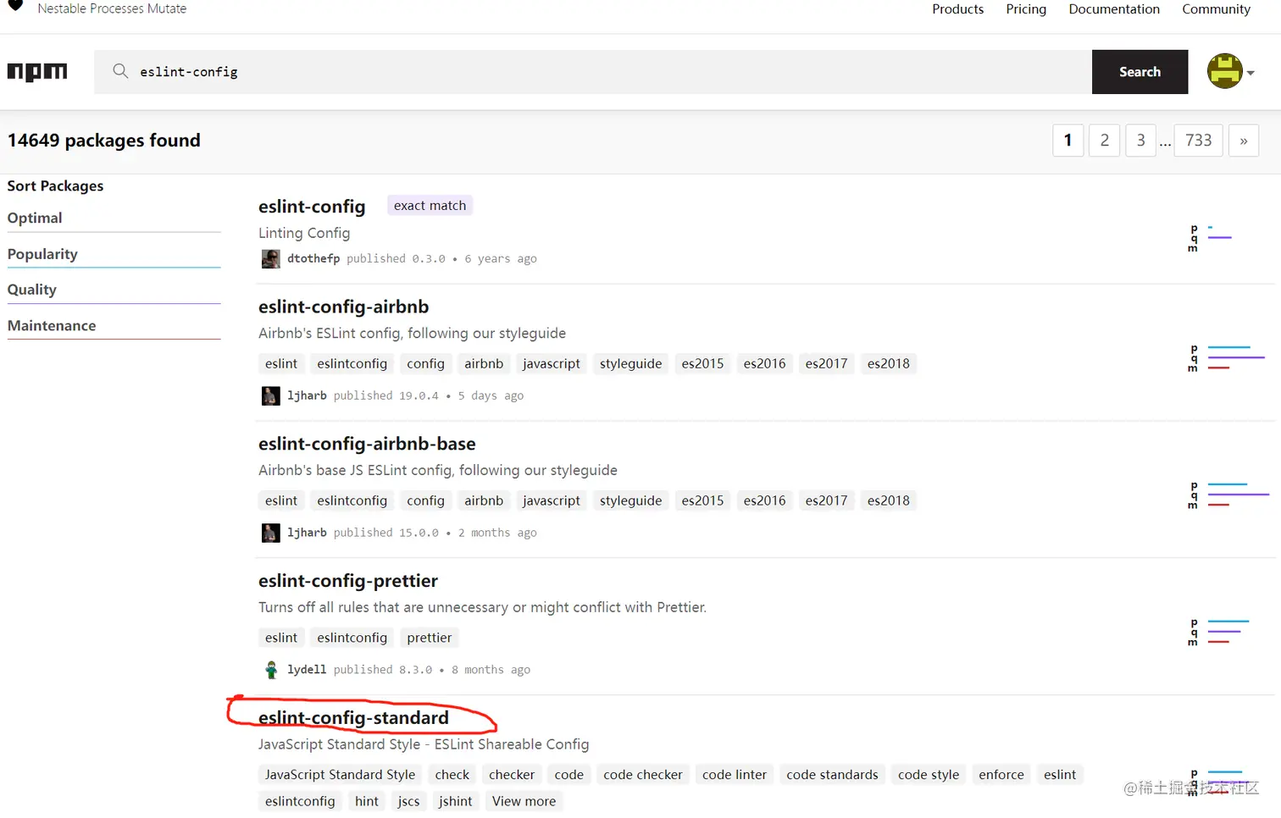Viewport: 1281px width, 818px height.
Task: Click ljharb name for version 19.0.4
Action: coord(307,395)
